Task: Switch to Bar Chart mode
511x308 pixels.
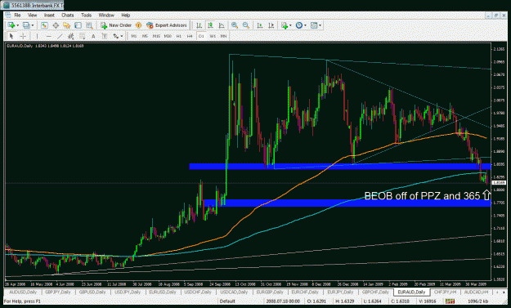Action: point(199,25)
